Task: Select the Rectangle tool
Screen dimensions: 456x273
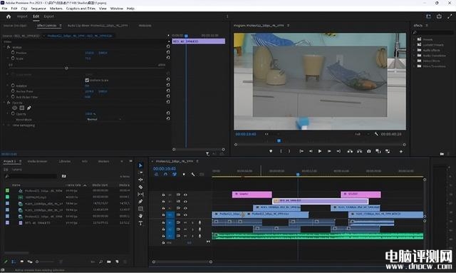Action: (x=140, y=209)
